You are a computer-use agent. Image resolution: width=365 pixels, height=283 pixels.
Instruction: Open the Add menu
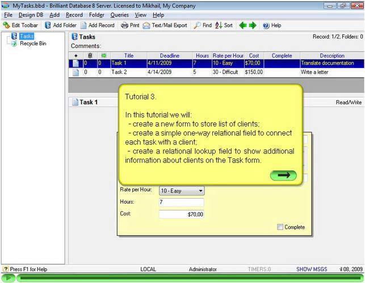tap(54, 15)
